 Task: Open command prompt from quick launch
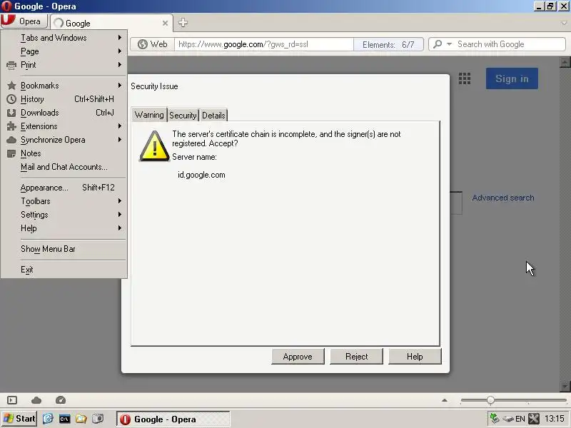coord(64,419)
